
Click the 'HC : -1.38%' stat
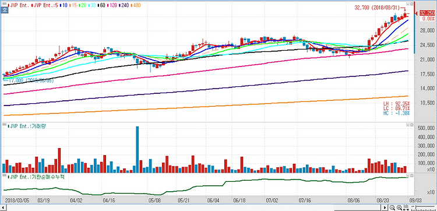396,113
